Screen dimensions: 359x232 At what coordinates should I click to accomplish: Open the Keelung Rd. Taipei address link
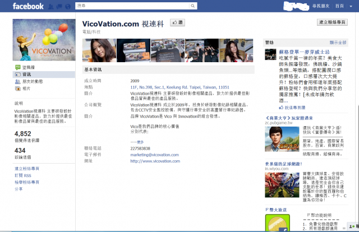point(179,87)
